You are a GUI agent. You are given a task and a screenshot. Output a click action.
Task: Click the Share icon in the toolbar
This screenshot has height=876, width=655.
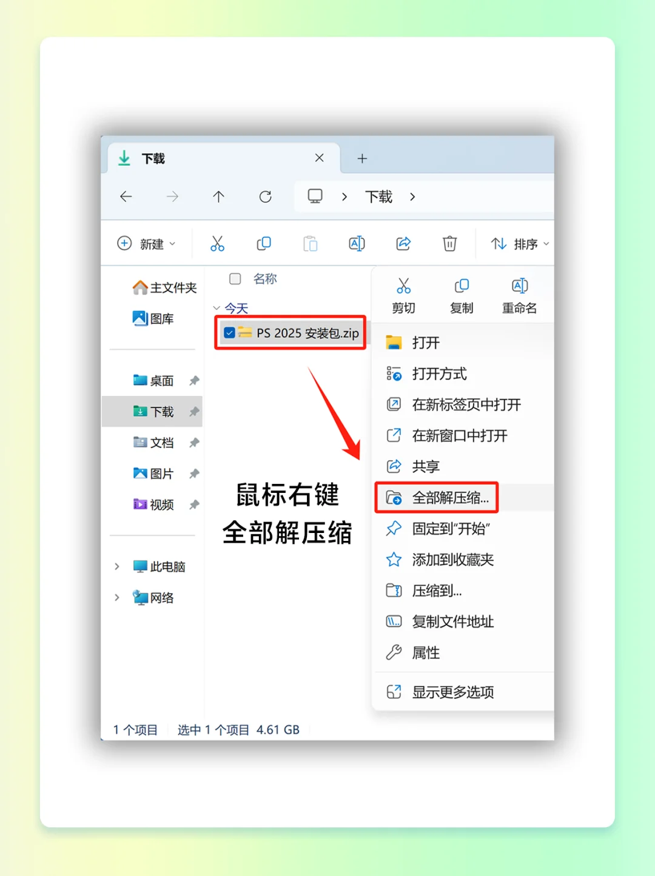pyautogui.click(x=403, y=243)
